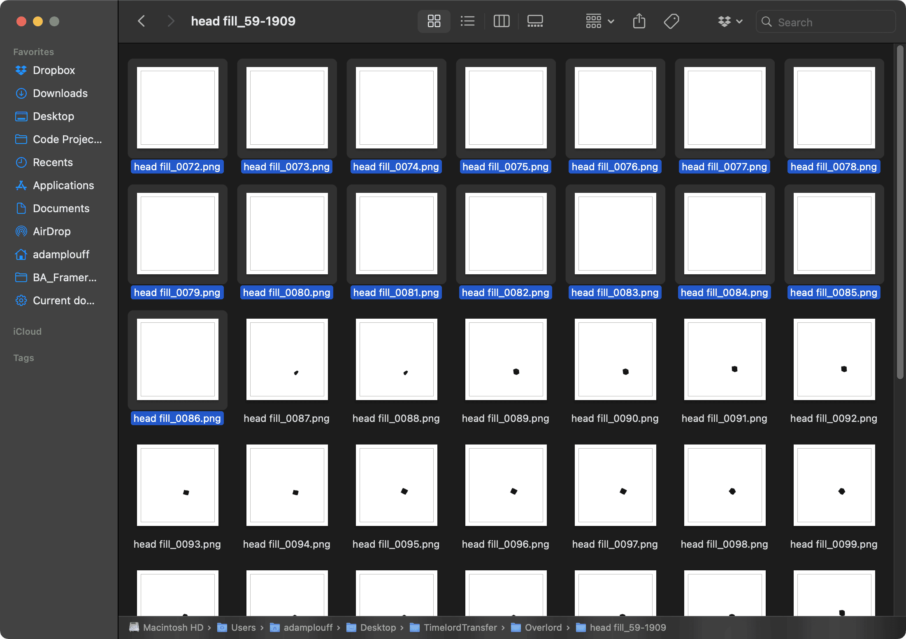This screenshot has width=906, height=639.
Task: Select head fill_0089.png thumbnail
Action: pyautogui.click(x=506, y=359)
